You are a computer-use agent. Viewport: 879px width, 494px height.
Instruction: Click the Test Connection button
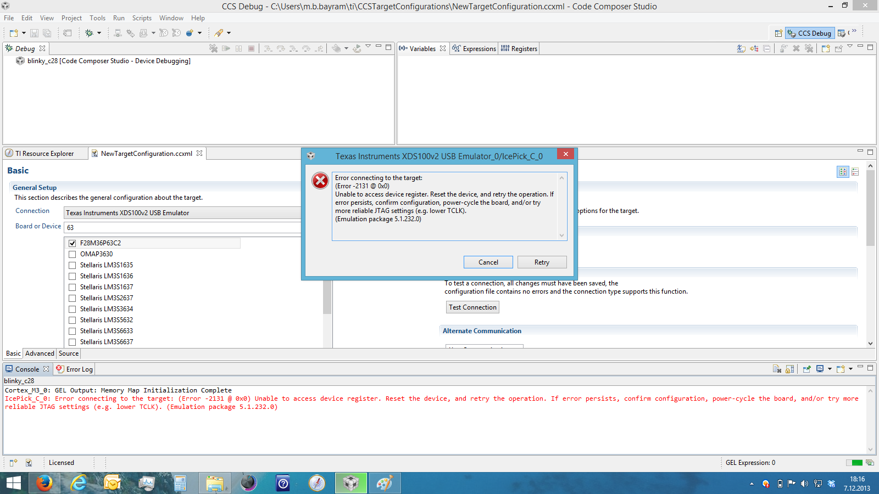pos(472,307)
